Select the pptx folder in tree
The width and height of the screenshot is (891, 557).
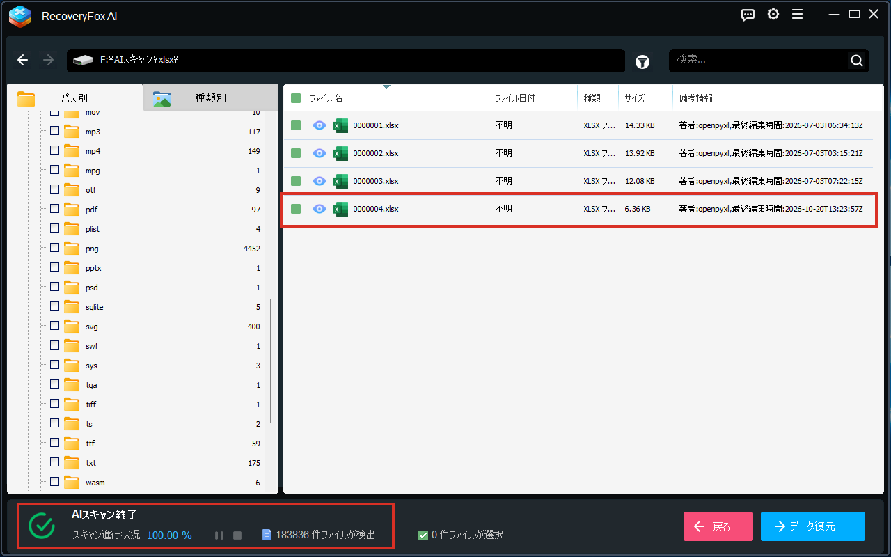[94, 268]
